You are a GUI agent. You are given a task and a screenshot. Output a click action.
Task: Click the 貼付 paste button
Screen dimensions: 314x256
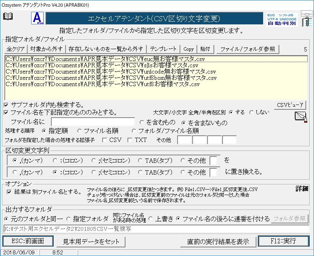[x=205, y=49]
